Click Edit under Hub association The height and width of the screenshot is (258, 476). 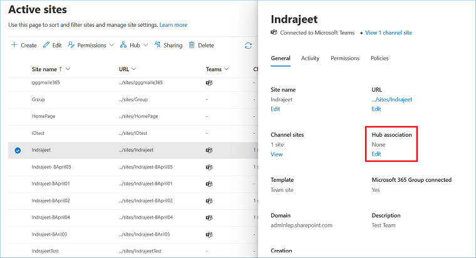pyautogui.click(x=376, y=154)
